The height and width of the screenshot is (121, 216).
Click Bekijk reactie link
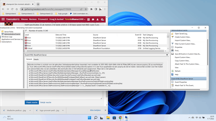pyautogui.click(x=46, y=102)
